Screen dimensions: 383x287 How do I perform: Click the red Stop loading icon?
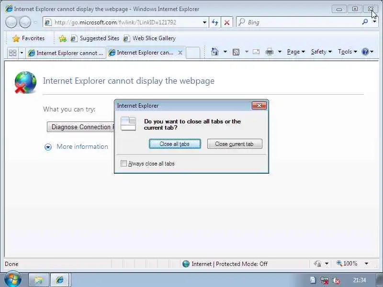pyautogui.click(x=226, y=22)
